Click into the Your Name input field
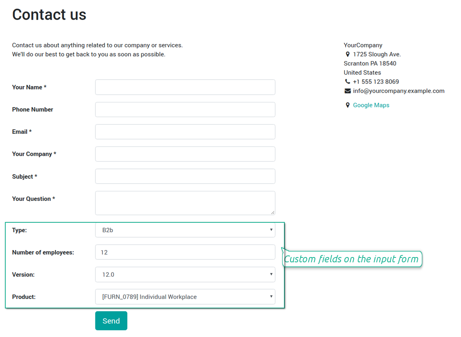461x337 pixels. coord(185,87)
